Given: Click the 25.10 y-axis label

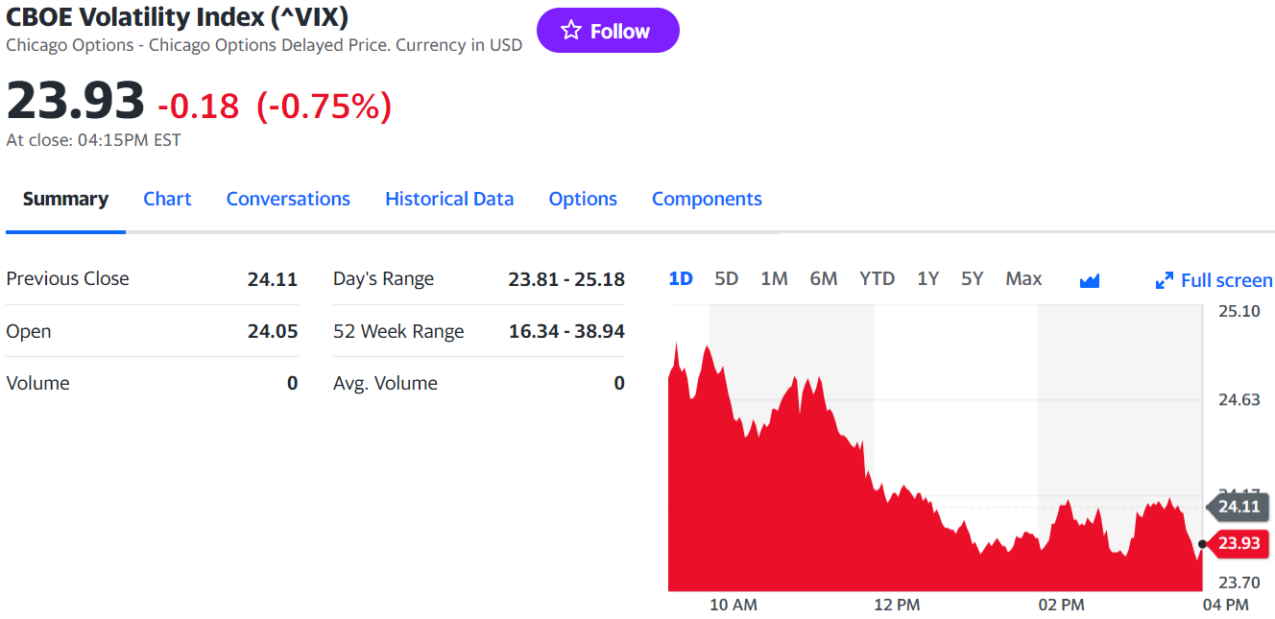Looking at the screenshot, I should (x=1239, y=311).
